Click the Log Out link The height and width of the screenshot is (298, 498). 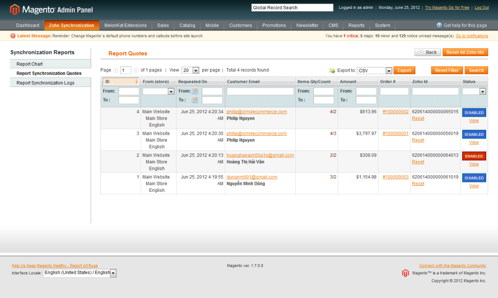[x=481, y=7]
